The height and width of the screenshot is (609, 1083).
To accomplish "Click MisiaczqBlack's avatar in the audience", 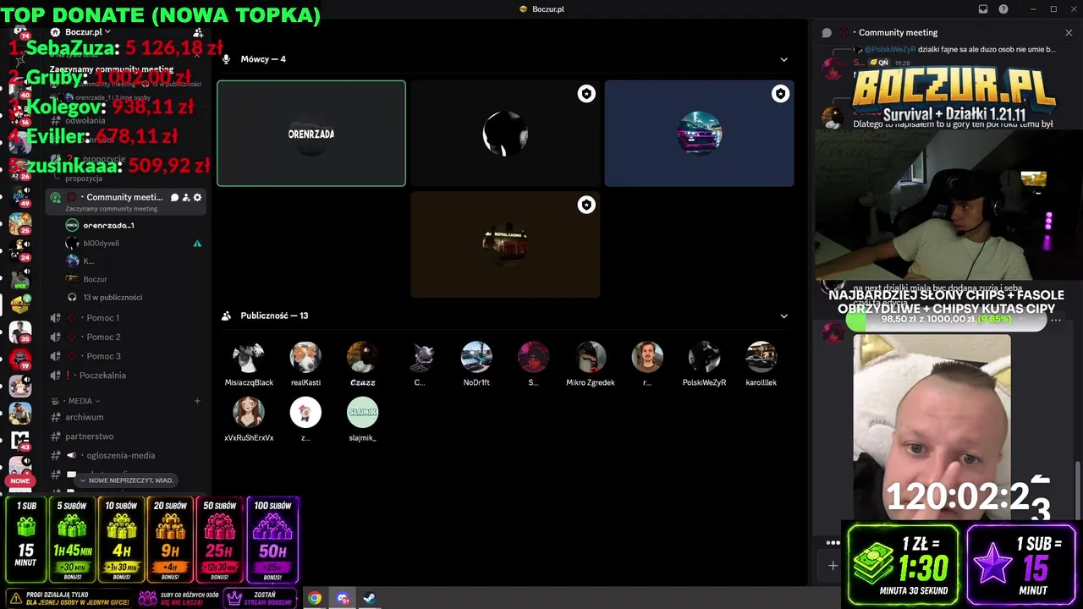I will [x=249, y=358].
